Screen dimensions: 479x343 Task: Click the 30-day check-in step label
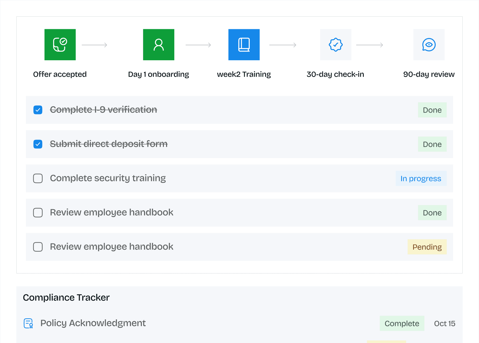pyautogui.click(x=335, y=74)
